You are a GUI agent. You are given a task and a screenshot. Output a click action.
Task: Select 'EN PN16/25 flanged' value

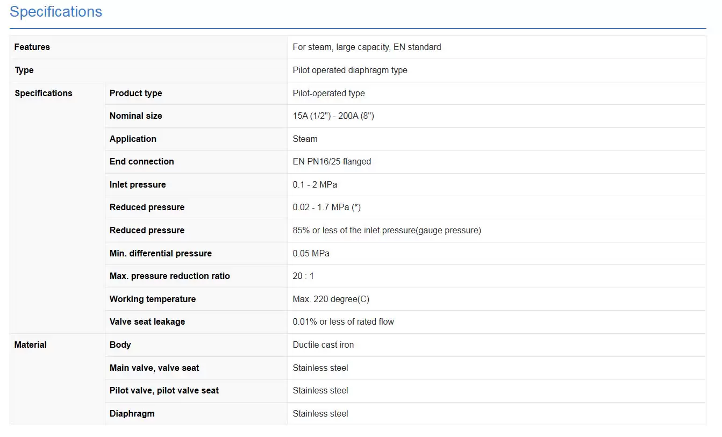click(332, 162)
